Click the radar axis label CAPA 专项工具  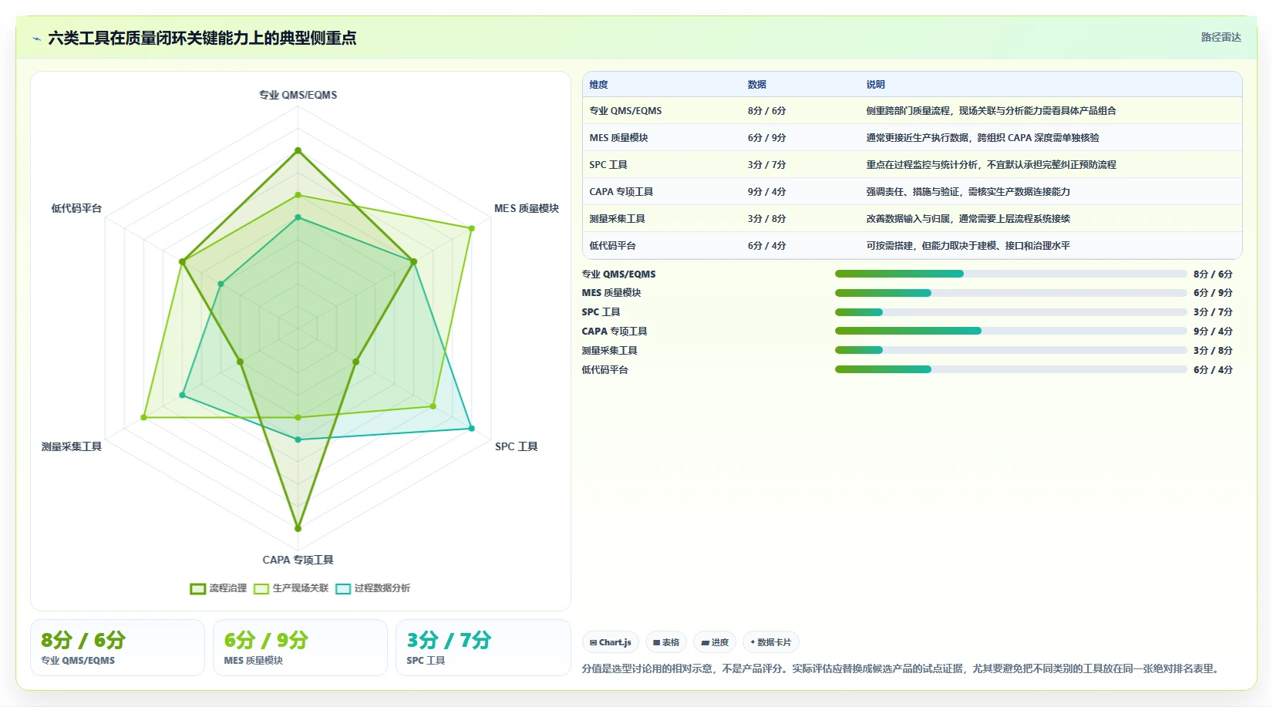(x=298, y=560)
